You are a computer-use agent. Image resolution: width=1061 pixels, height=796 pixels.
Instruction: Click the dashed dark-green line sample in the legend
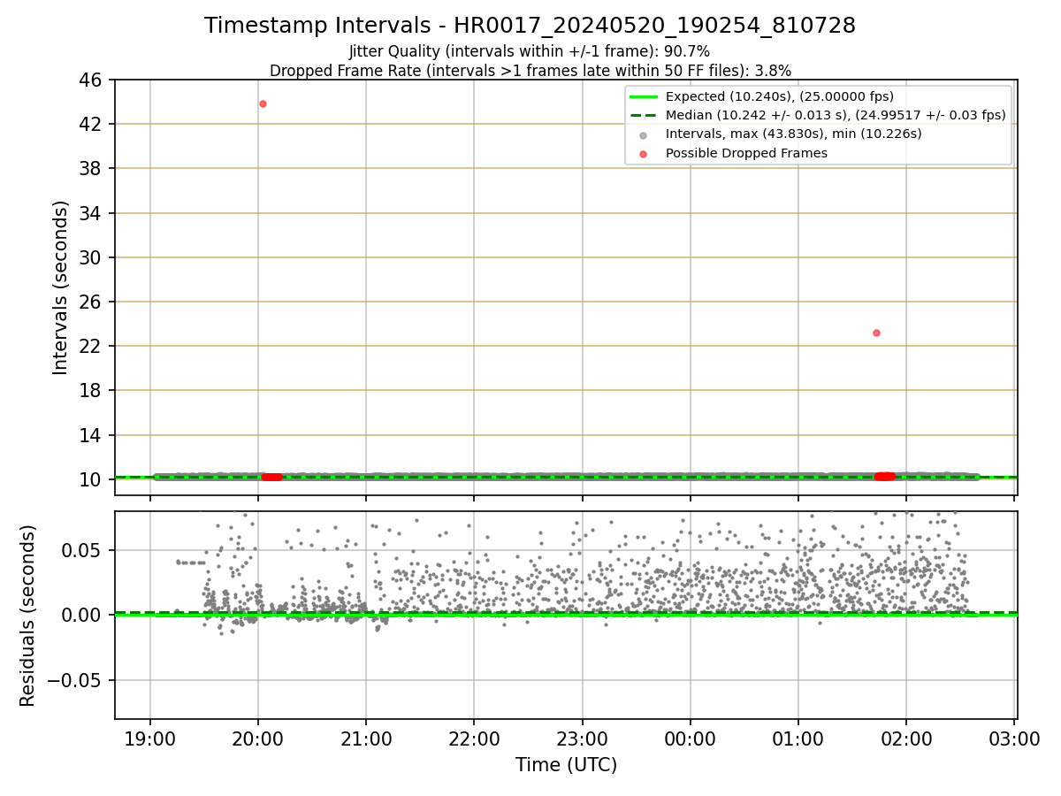643,115
